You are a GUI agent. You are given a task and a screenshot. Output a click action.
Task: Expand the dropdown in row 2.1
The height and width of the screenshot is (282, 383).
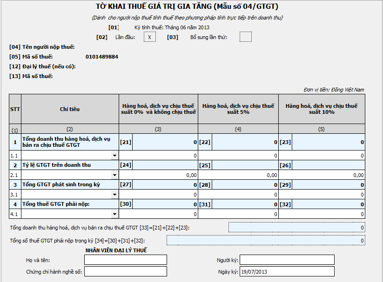pos(115,175)
